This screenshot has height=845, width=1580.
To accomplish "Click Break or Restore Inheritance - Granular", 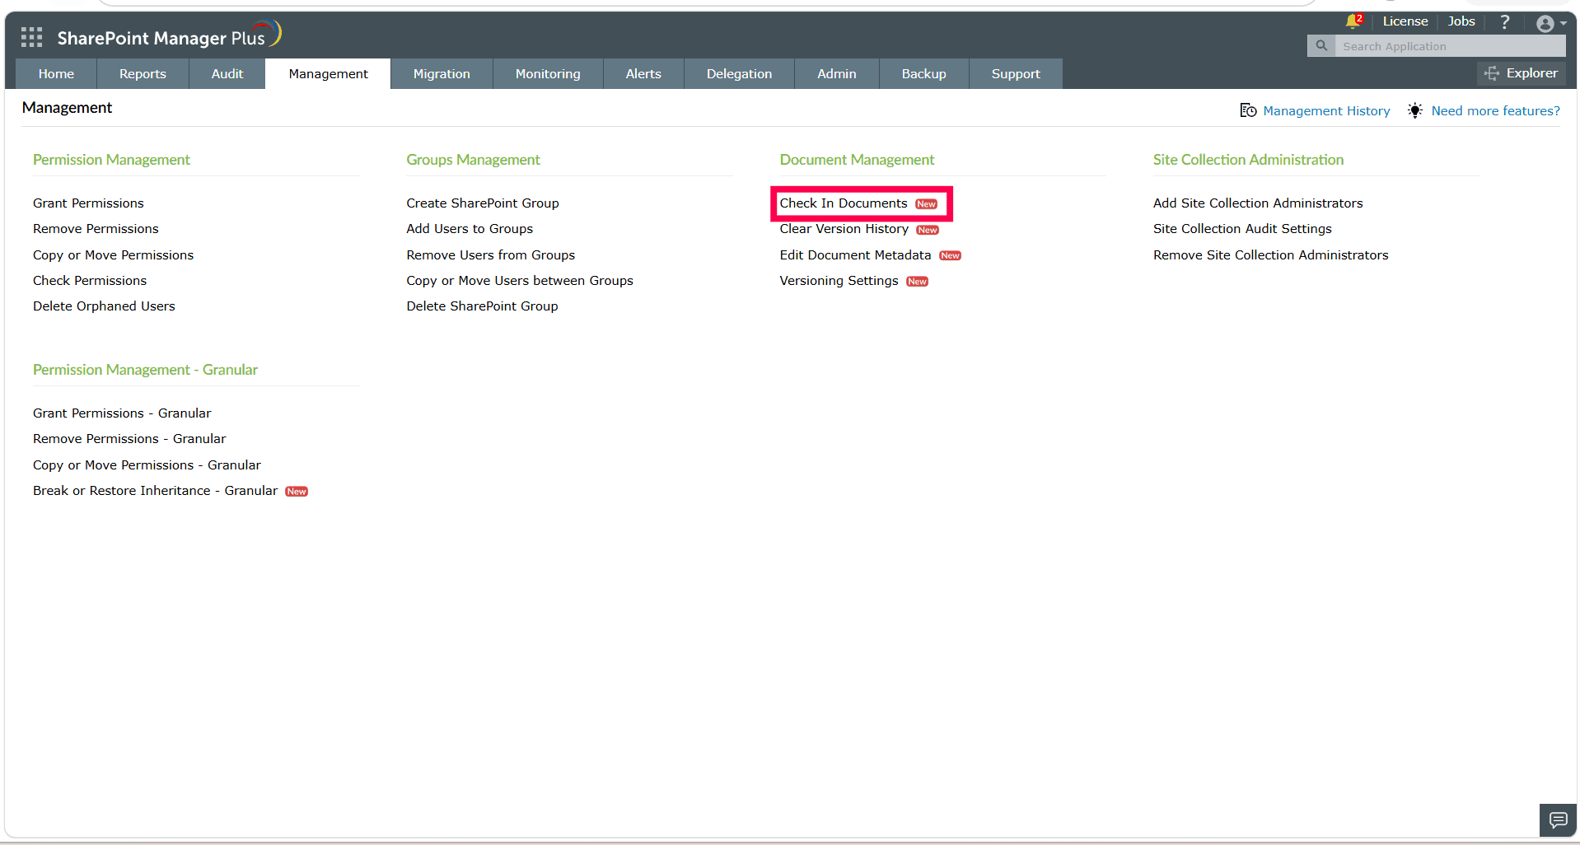I will [x=155, y=491].
